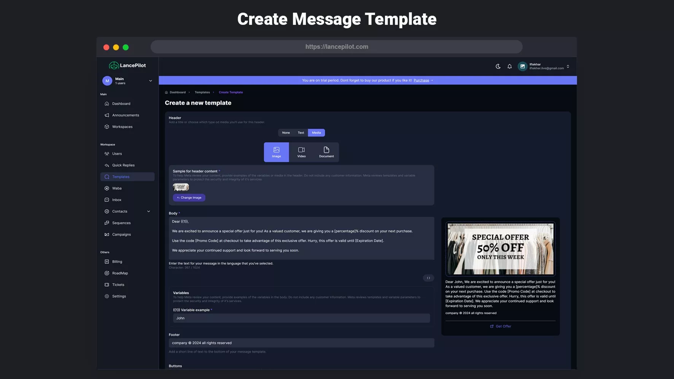Expand the Main workspace switcher
This screenshot has height=379, width=674.
(150, 81)
